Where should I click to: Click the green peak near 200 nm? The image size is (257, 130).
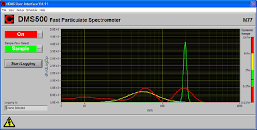(x=185, y=42)
